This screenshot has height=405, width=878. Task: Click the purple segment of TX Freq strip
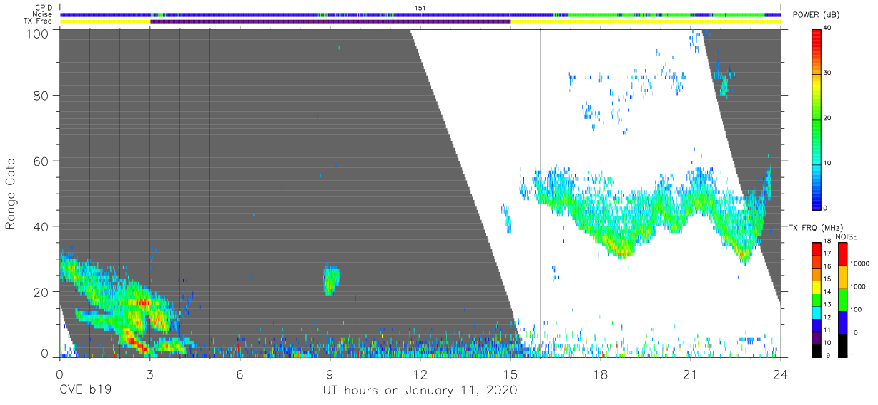coord(330,21)
